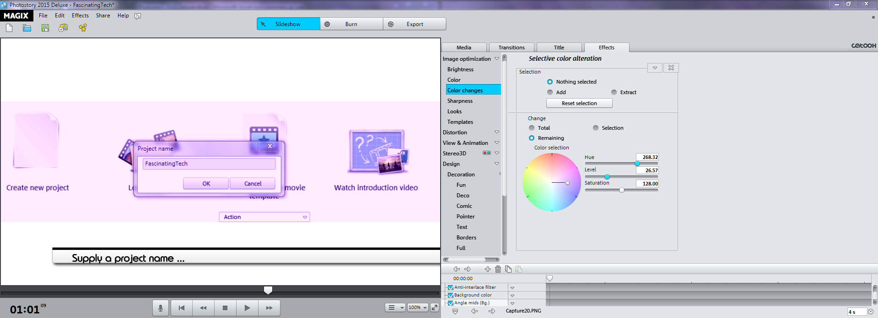The height and width of the screenshot is (318, 878).
Task: Select the Extract radio button
Action: tap(614, 92)
